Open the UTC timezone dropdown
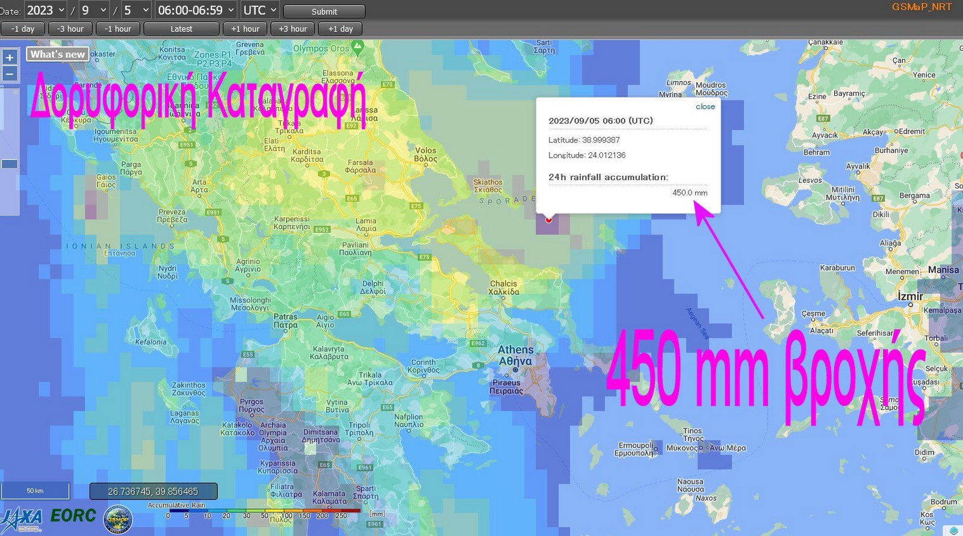 (260, 10)
